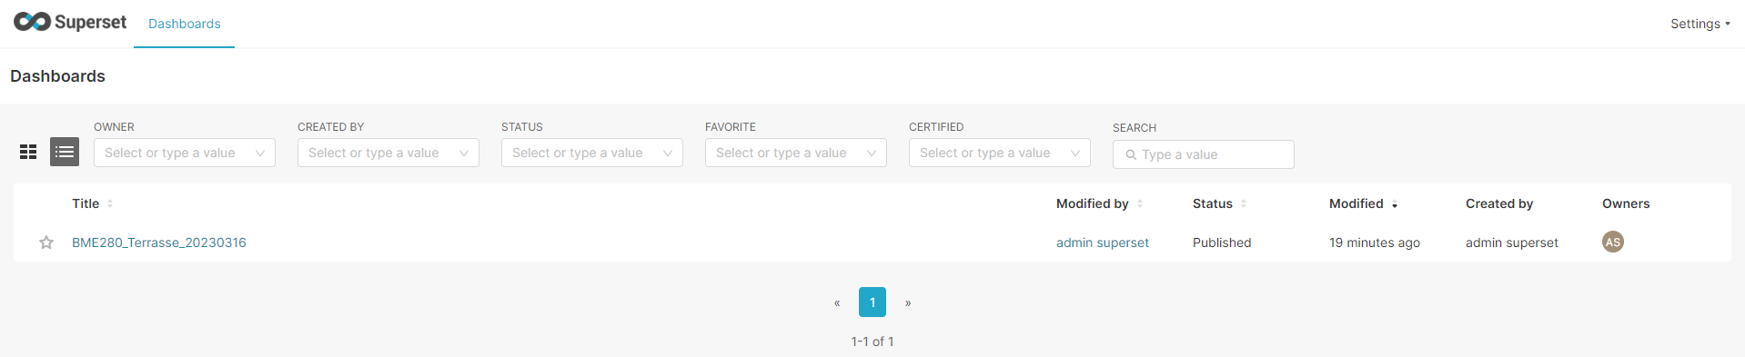Open the Owner filter dropdown
The image size is (1745, 357).
185,153
